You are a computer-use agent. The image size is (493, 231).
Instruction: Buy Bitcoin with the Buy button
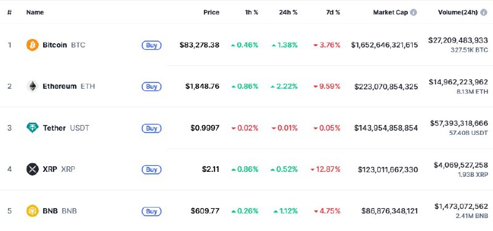(x=152, y=45)
